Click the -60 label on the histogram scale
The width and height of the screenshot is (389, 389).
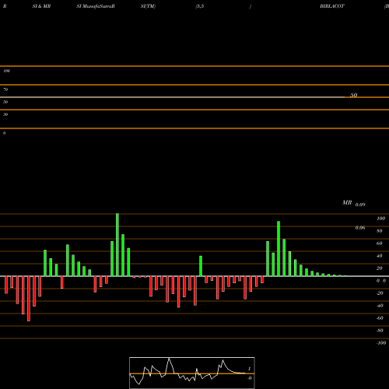(380, 318)
